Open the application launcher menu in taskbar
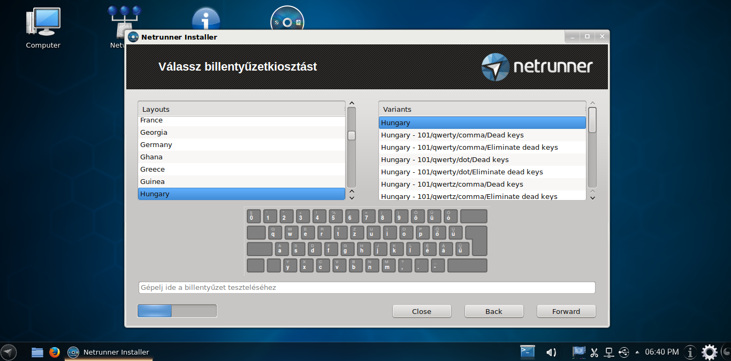Screen dimensions: 731x361 point(9,352)
